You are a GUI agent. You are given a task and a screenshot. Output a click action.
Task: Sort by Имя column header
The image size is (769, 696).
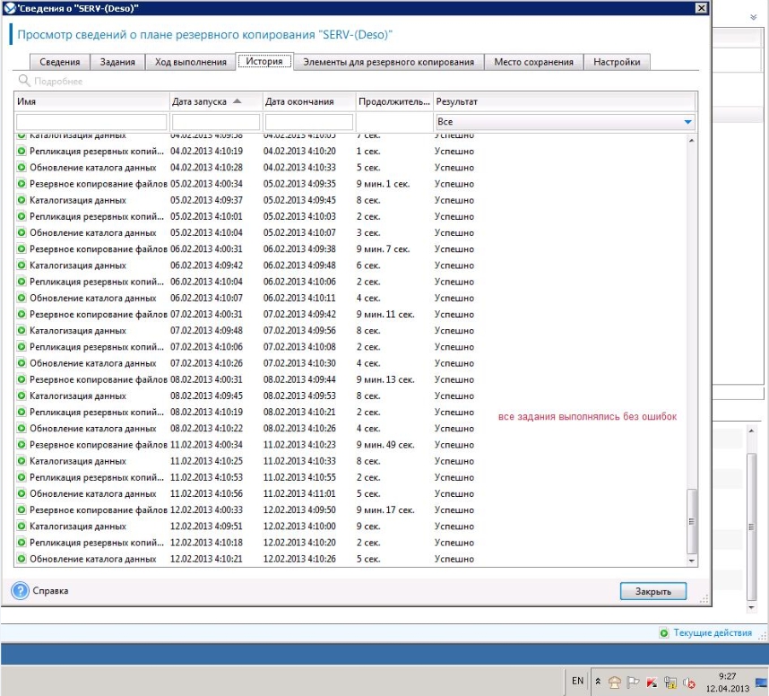click(x=91, y=101)
